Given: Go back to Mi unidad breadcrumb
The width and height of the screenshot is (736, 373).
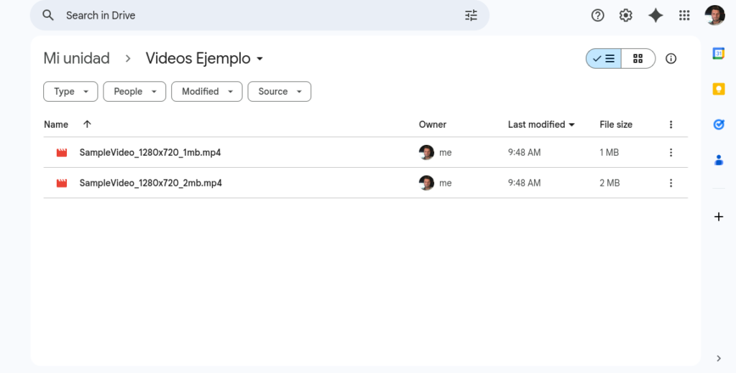Looking at the screenshot, I should 76,59.
